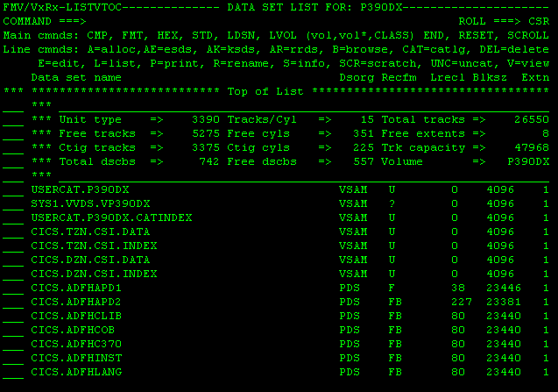Click the Ctig tracks value 3375

pyautogui.click(x=206, y=147)
